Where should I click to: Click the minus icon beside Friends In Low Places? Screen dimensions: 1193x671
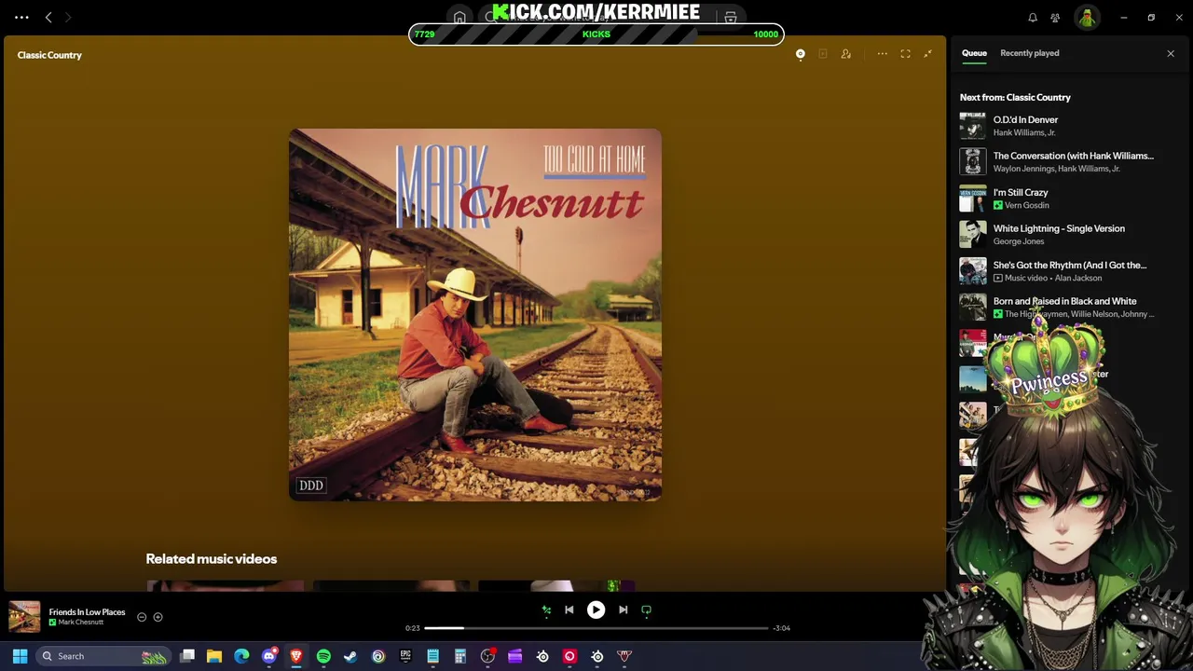click(x=142, y=617)
